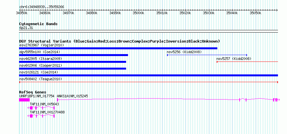
Task: Click the nsv5256 (Kidd2008) blue variant line
Action: click(207, 55)
